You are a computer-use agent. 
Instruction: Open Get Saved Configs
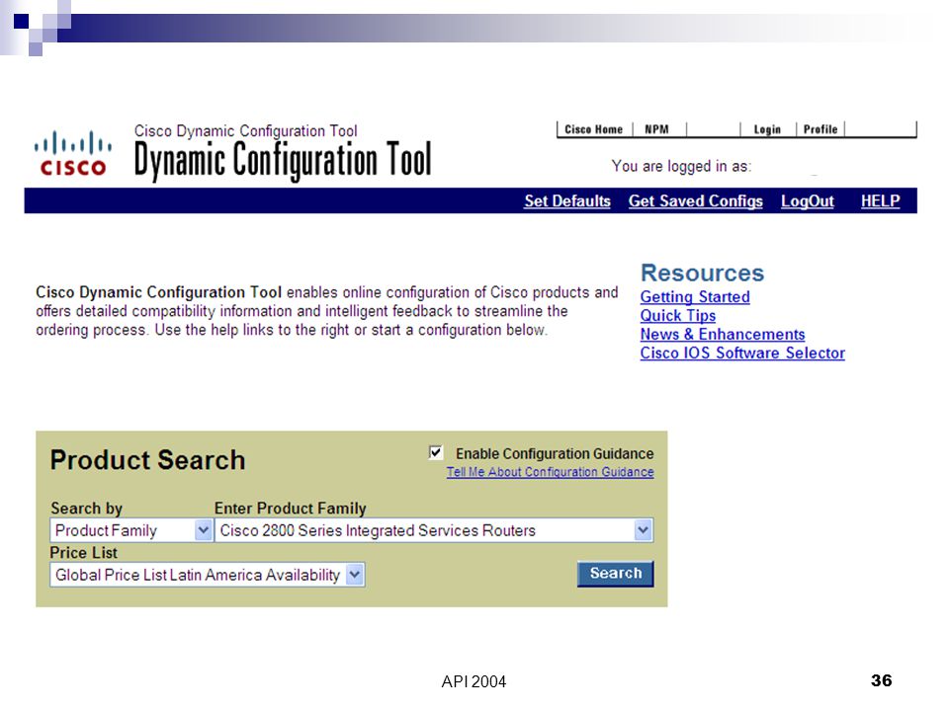(695, 200)
